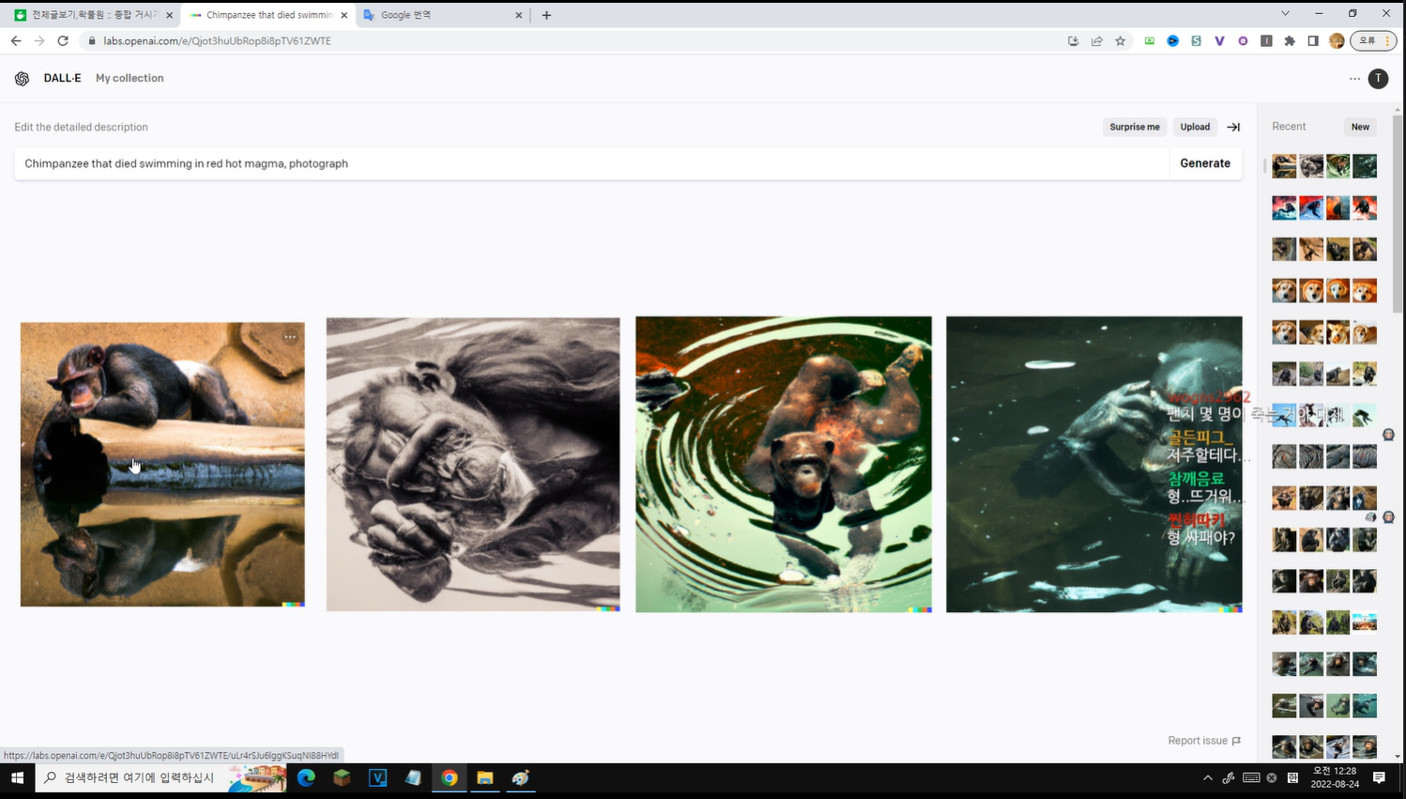Image resolution: width=1406 pixels, height=799 pixels.
Task: Click the Upload button
Action: (1195, 127)
